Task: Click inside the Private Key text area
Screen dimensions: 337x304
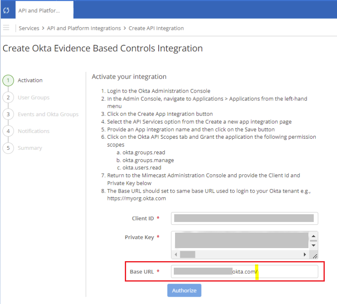Action: tap(241, 240)
